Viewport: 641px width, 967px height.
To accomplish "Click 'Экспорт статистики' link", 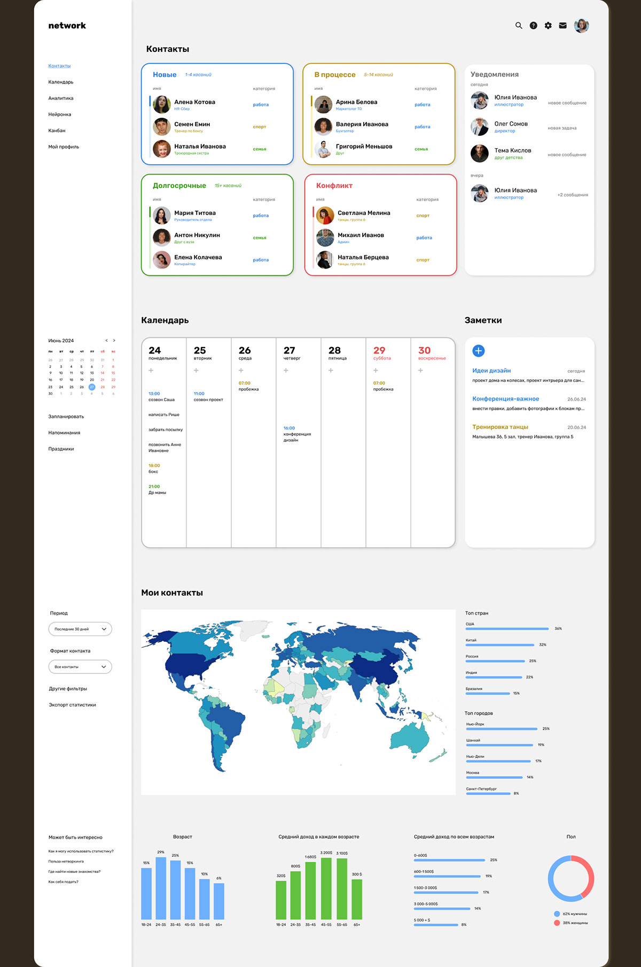I will [x=72, y=705].
